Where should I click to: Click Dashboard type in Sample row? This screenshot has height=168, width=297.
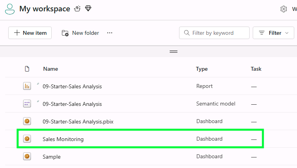(209, 156)
